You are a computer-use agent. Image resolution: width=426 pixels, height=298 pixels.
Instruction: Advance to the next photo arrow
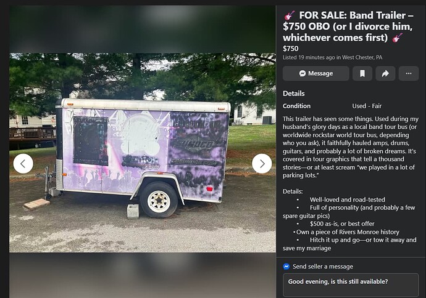[x=262, y=164]
